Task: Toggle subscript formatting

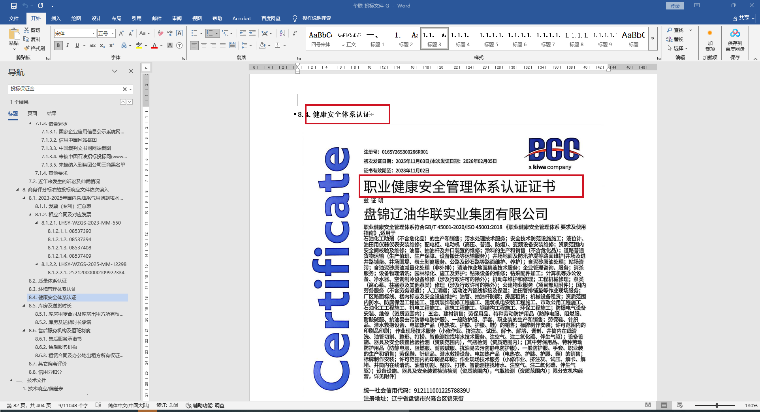Action: [x=102, y=45]
